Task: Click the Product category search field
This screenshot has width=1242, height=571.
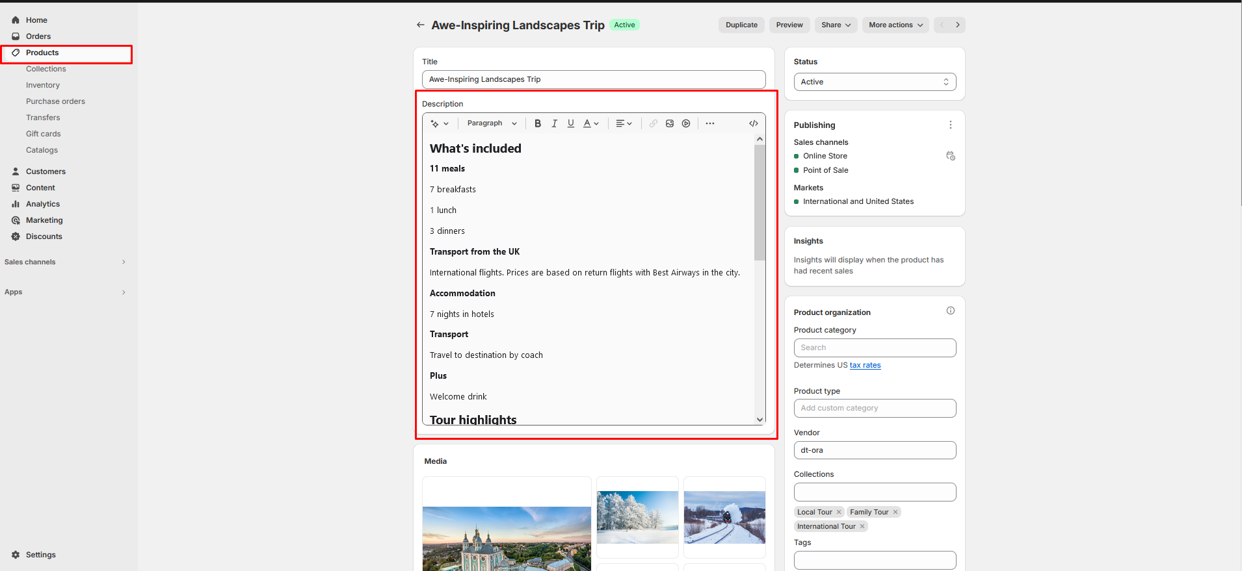Action: coord(875,348)
